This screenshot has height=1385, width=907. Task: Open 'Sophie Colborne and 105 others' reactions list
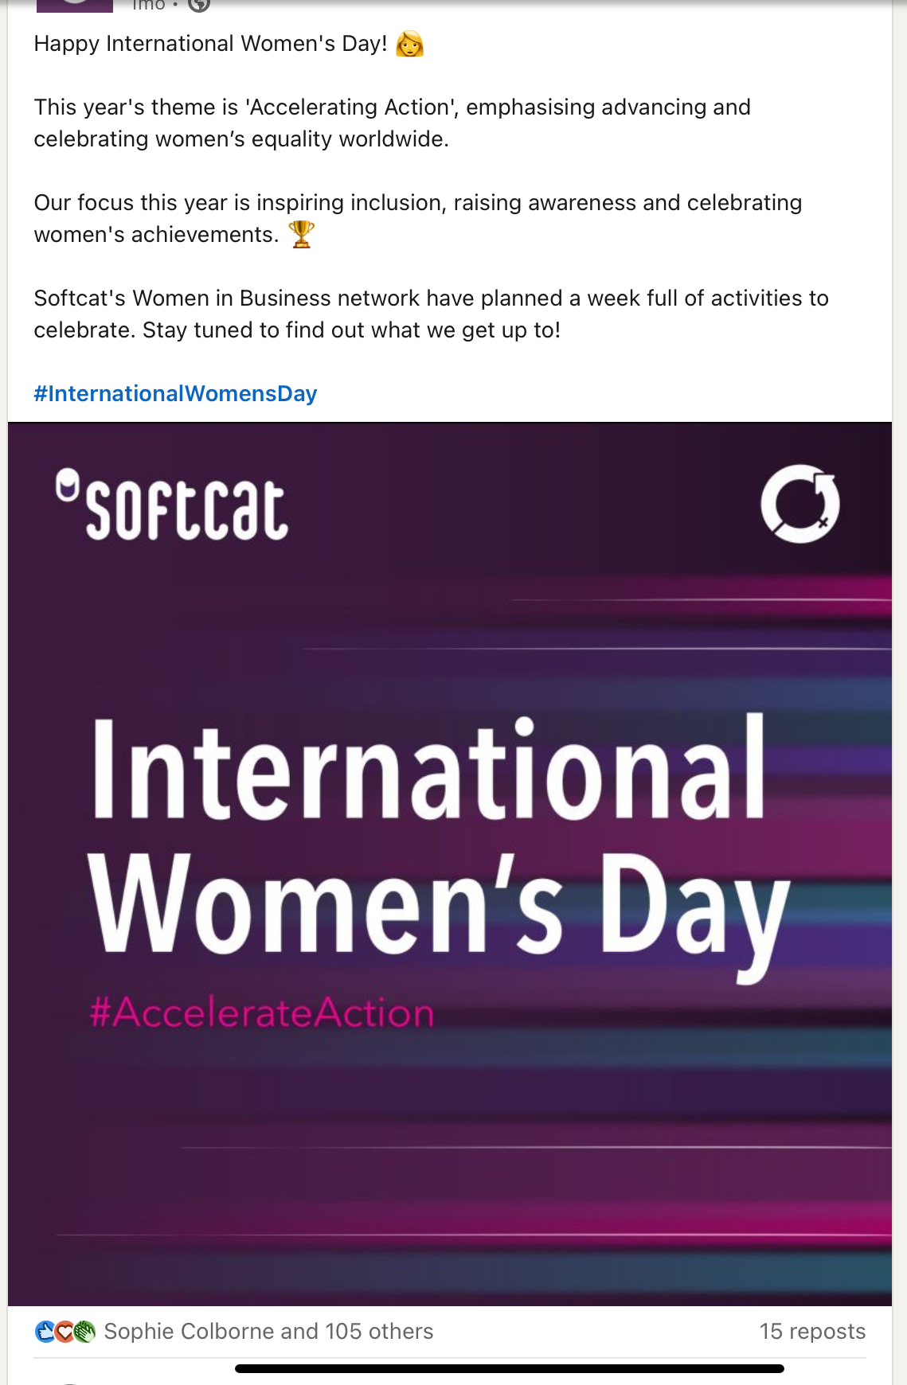[268, 1331]
